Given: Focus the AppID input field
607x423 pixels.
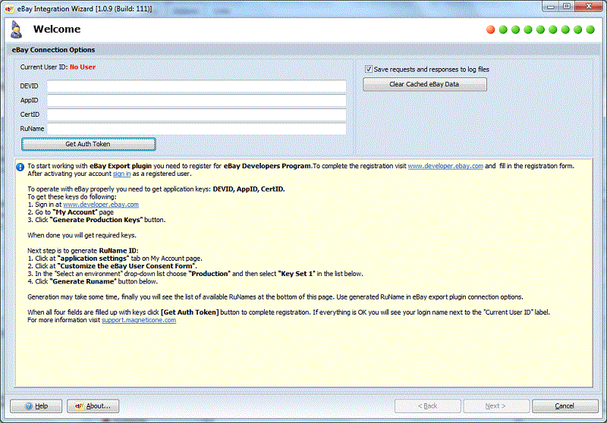Looking at the screenshot, I should point(197,101).
